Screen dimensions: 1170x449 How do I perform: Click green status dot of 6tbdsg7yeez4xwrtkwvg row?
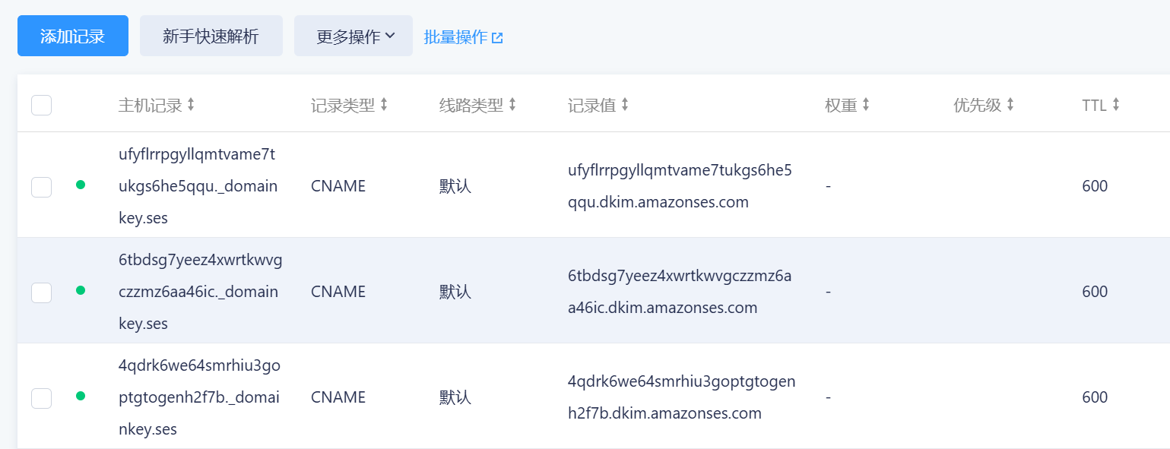click(x=81, y=290)
